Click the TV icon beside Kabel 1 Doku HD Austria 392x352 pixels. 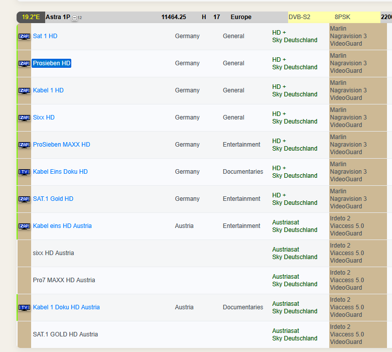(24, 308)
